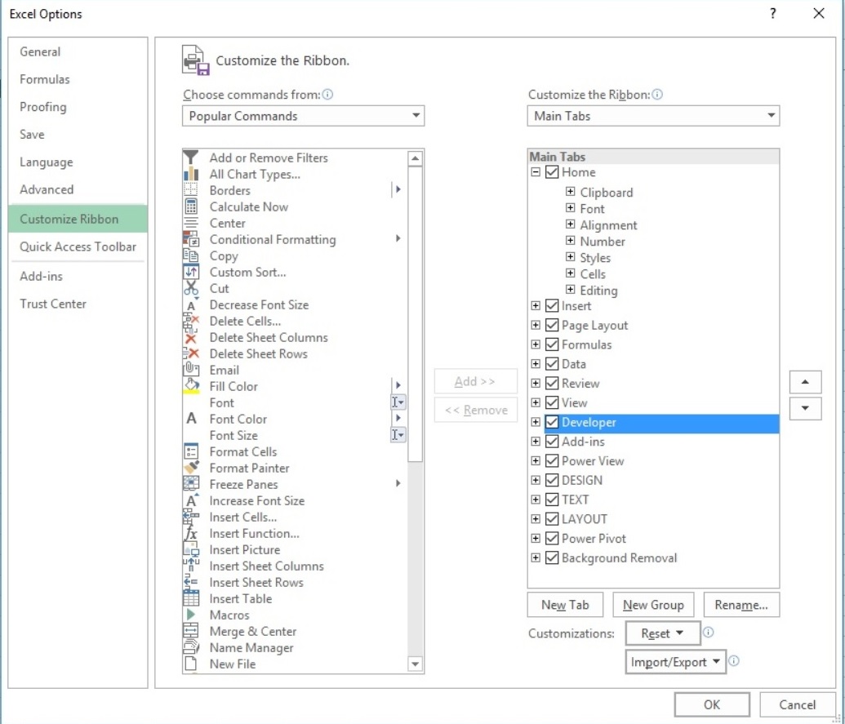Open the Customize the Ribbon Main Tabs dropdown

[653, 116]
